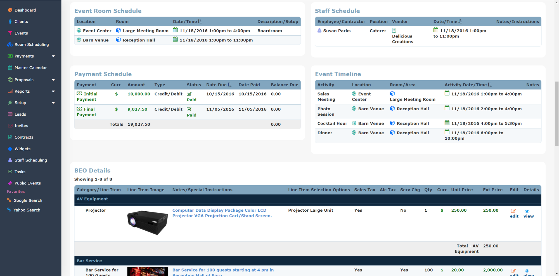Toggle the Final Payment Paid checkmark

(189, 109)
